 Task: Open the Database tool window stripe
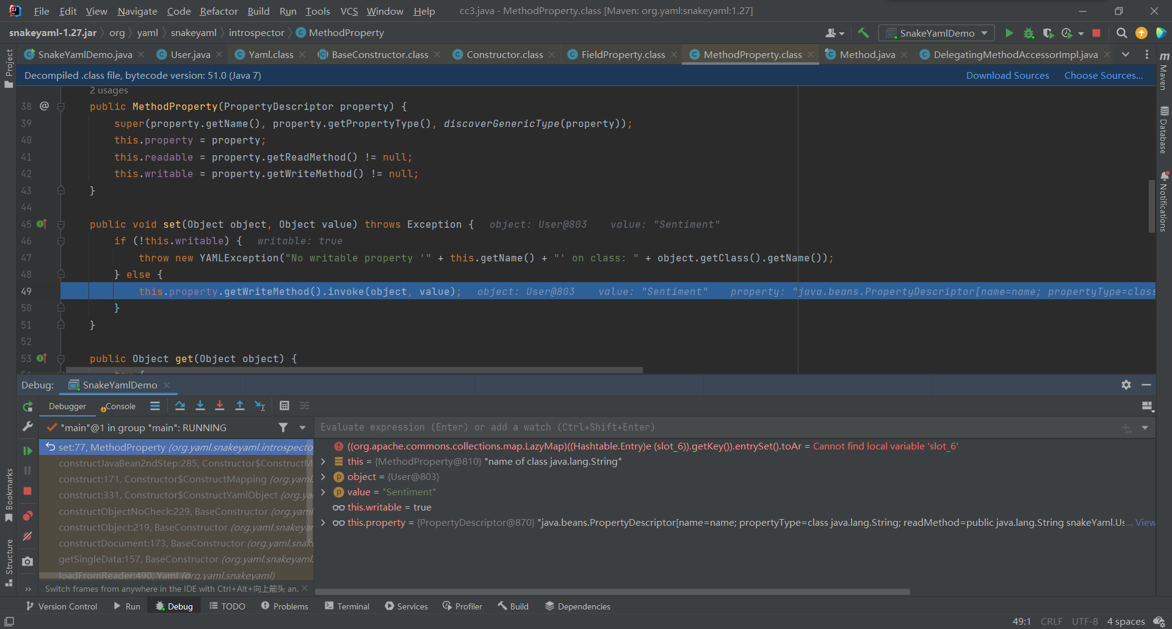click(1164, 131)
